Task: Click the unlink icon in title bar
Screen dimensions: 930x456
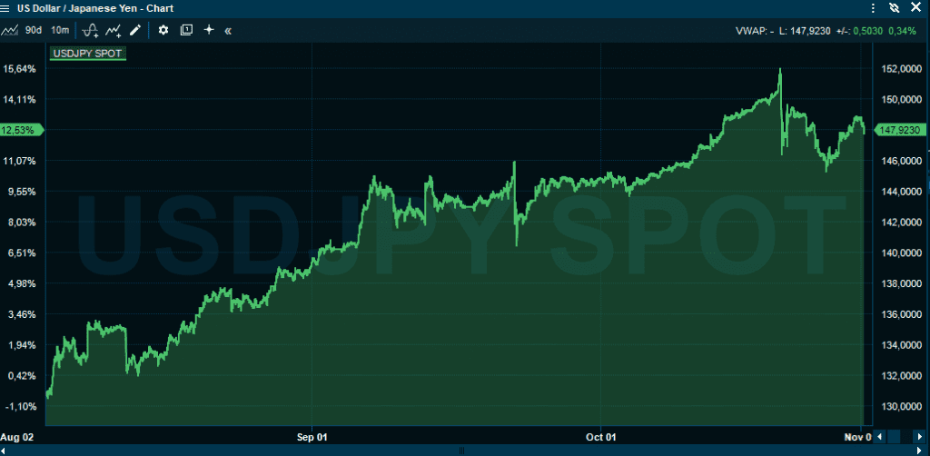Action: click(895, 8)
